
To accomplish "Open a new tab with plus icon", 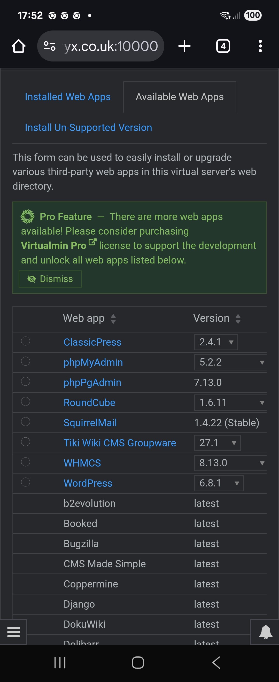I will tap(184, 46).
